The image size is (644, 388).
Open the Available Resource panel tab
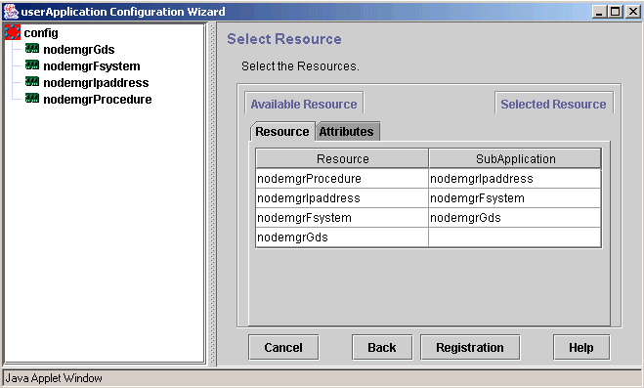point(304,104)
